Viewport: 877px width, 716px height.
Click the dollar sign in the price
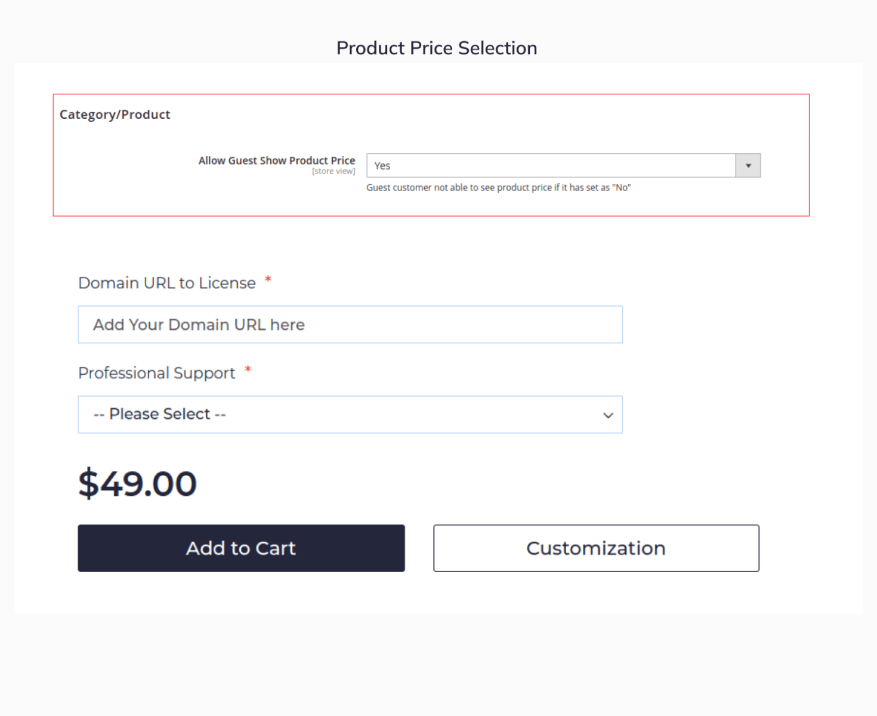(x=88, y=483)
